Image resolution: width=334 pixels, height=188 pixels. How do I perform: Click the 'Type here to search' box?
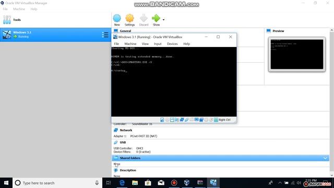coord(57,183)
